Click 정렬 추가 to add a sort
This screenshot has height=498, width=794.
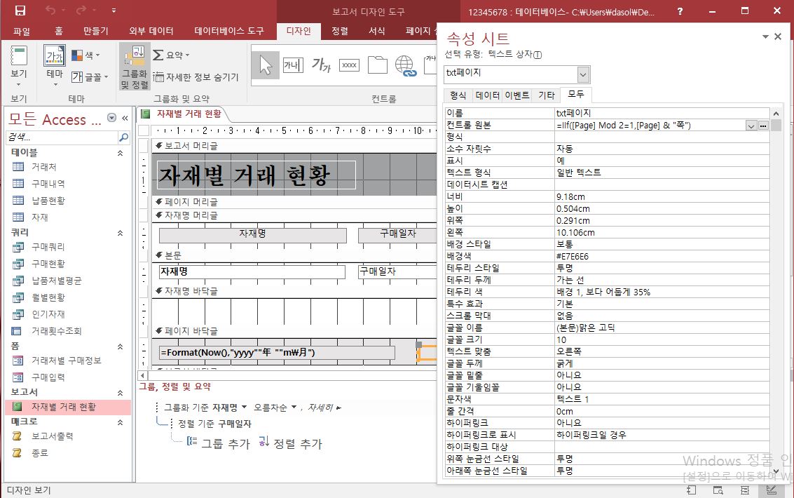pyautogui.click(x=290, y=443)
